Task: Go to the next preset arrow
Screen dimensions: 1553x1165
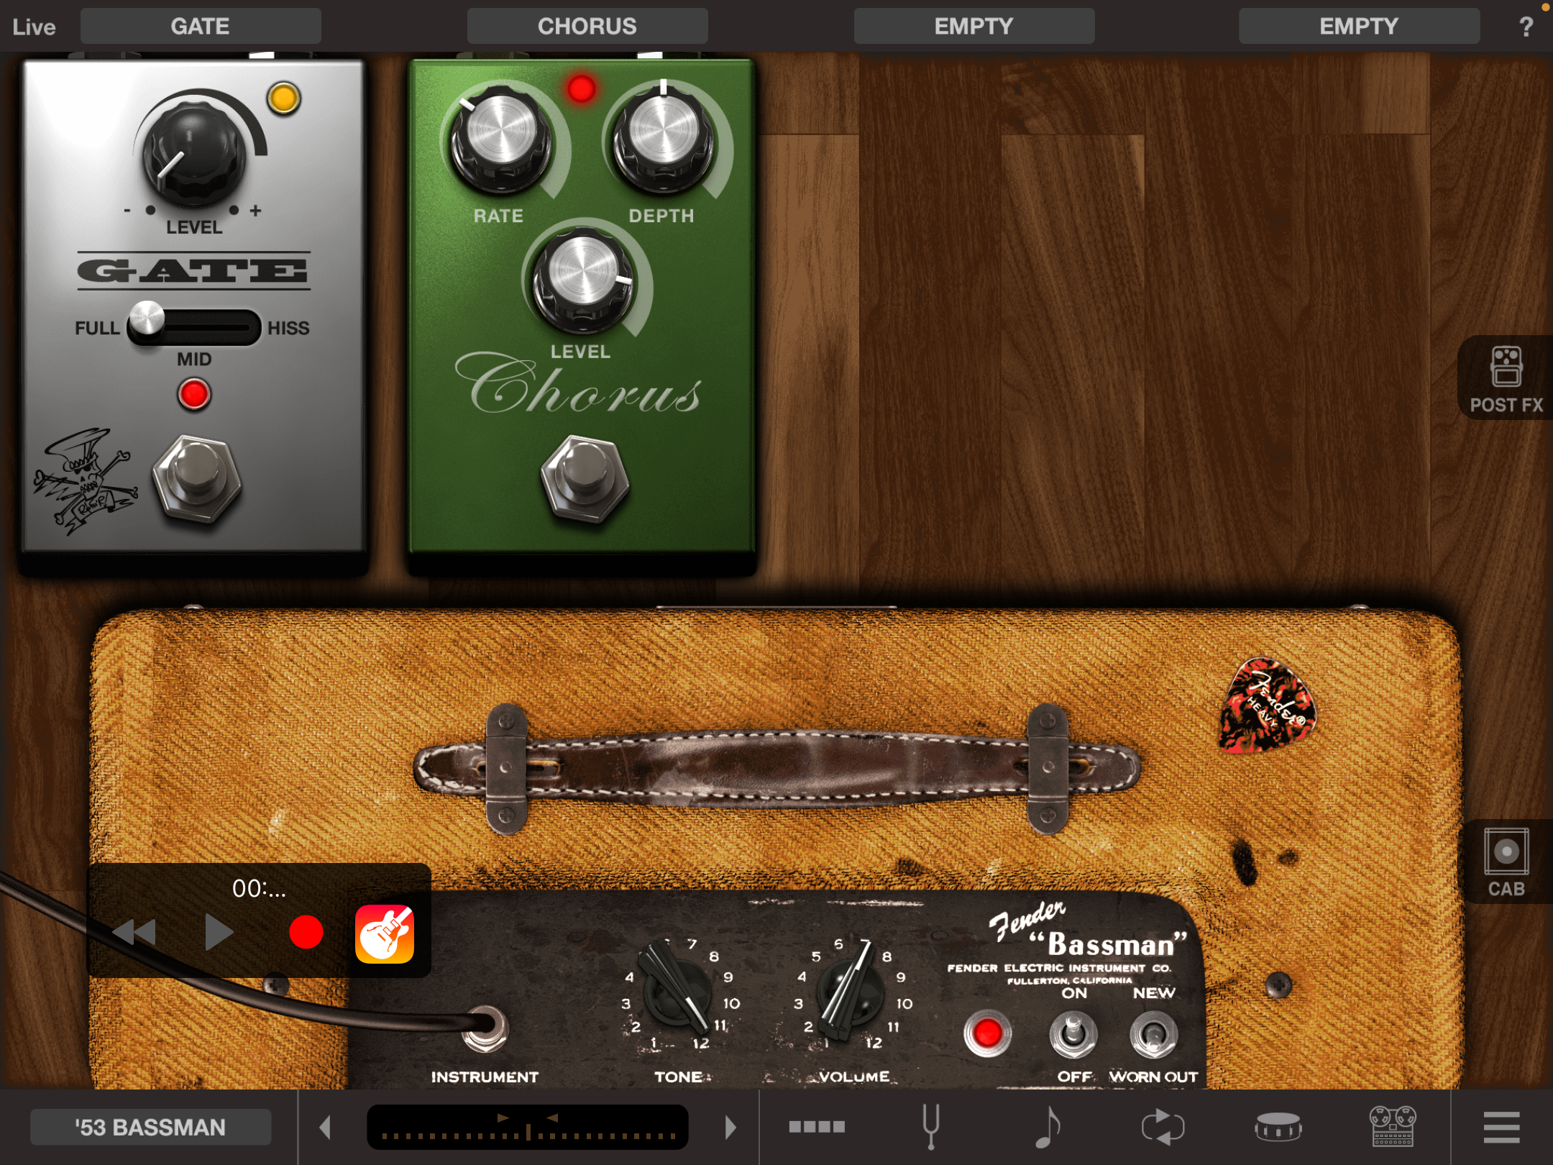Action: click(730, 1127)
